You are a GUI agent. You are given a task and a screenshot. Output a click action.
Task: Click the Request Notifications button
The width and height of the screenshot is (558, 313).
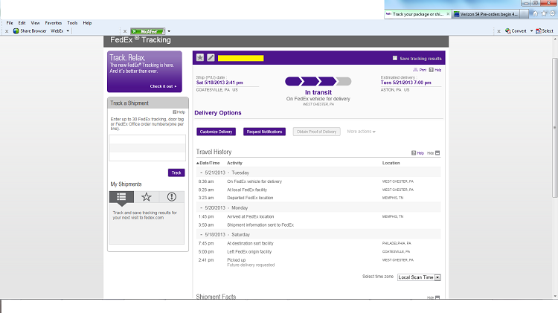point(264,132)
